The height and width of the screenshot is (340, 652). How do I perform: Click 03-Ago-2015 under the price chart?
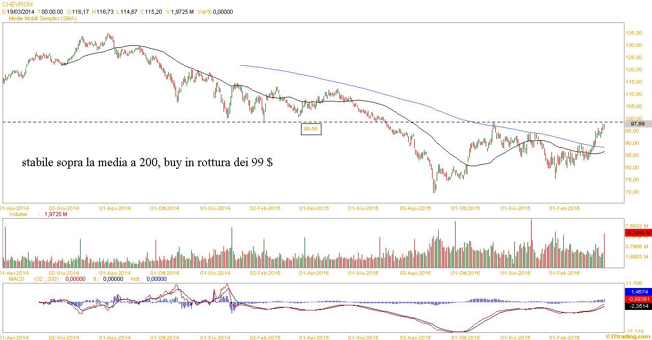pyautogui.click(x=414, y=208)
